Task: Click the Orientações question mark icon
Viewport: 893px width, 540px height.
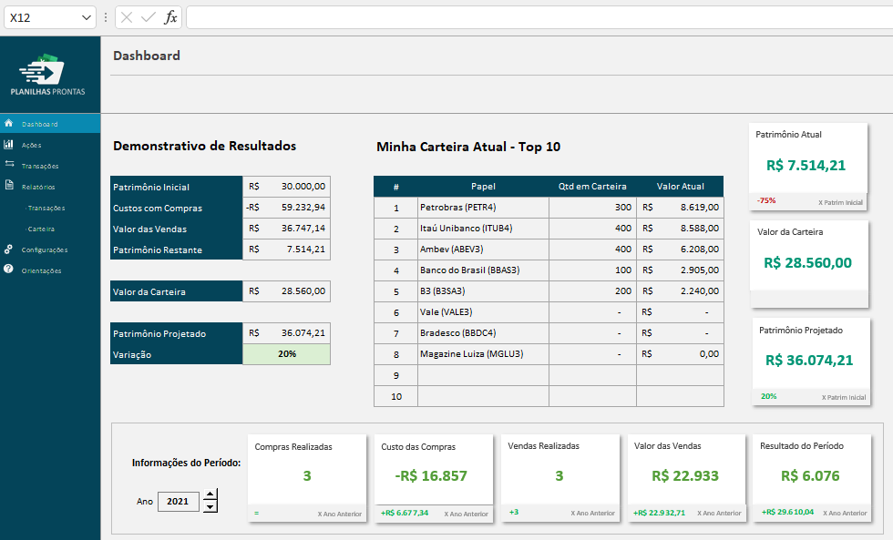Action: tap(8, 269)
